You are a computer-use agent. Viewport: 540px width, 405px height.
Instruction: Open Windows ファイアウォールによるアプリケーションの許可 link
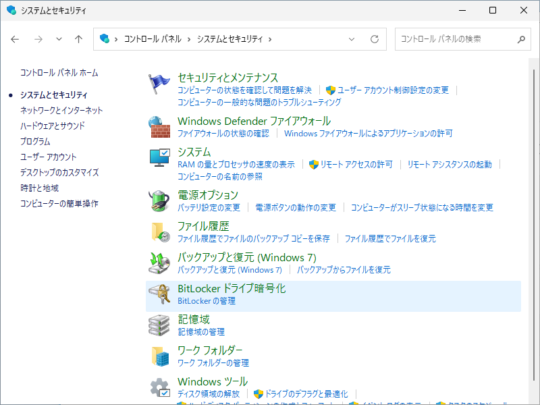(x=368, y=133)
